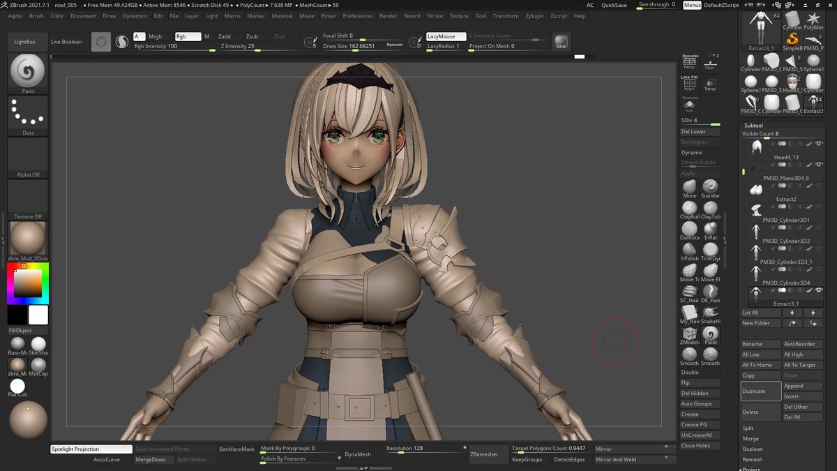
Task: Click the DynaMesh button
Action: pyautogui.click(x=359, y=454)
